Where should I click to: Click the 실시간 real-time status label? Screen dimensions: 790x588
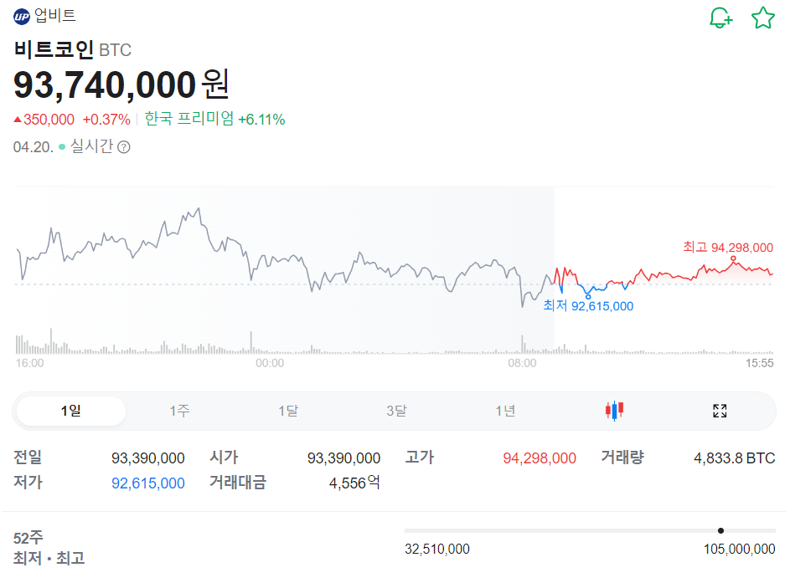[91, 146]
